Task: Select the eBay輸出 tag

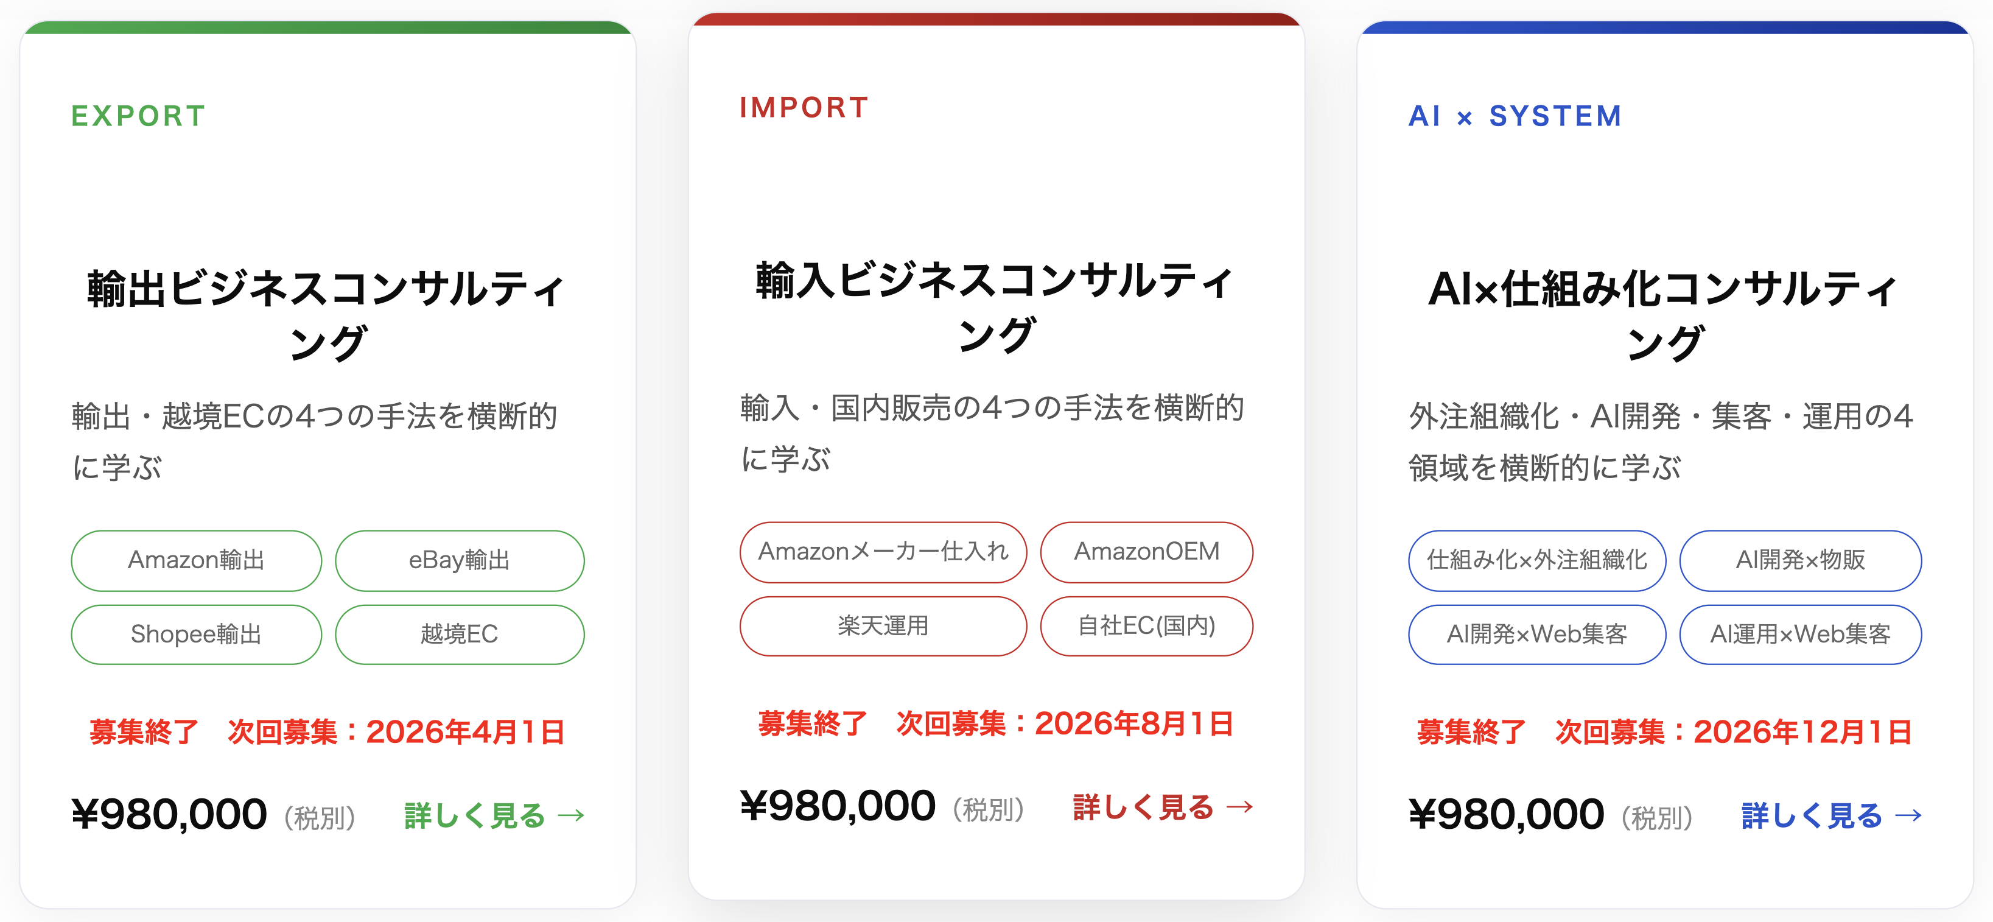Action: (x=459, y=560)
